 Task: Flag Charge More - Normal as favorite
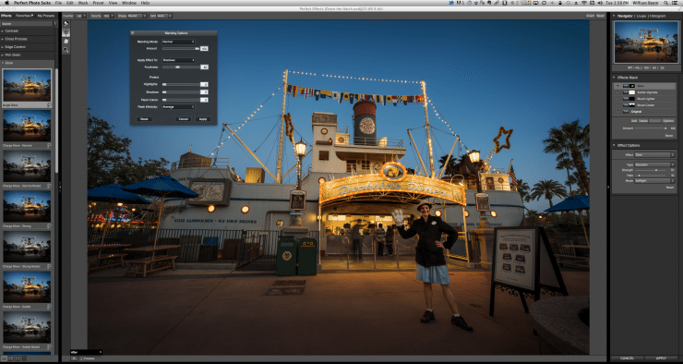(49, 146)
